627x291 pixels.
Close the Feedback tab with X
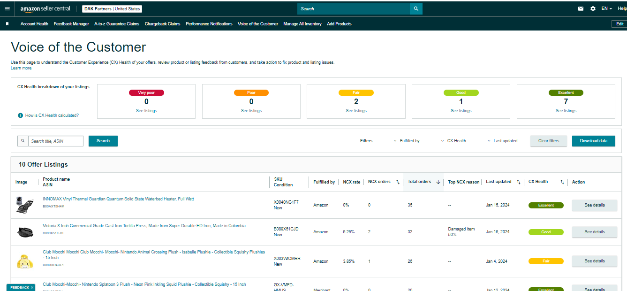tap(32, 287)
